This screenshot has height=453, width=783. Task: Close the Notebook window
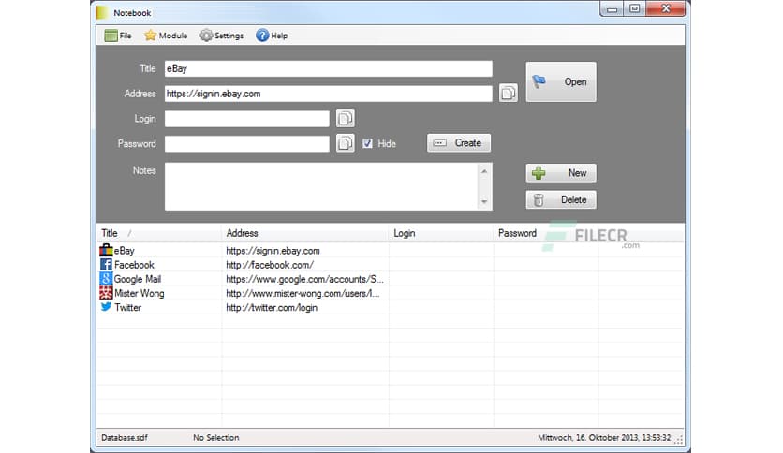click(666, 9)
